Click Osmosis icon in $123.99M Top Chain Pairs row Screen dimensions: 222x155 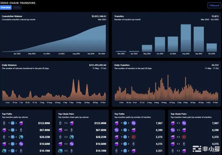click(72, 123)
